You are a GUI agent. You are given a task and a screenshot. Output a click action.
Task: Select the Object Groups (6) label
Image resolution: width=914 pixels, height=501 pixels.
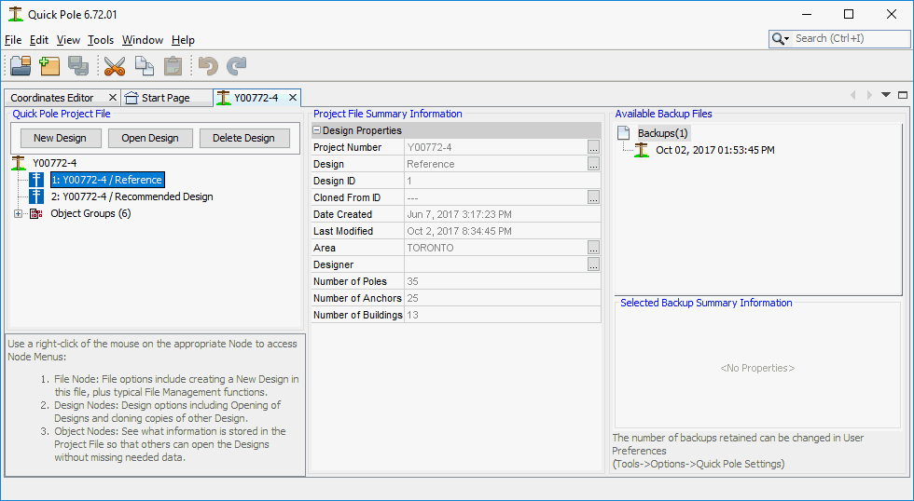click(91, 213)
